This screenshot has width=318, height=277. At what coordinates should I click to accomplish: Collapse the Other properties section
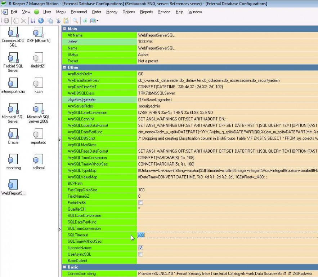click(65, 67)
